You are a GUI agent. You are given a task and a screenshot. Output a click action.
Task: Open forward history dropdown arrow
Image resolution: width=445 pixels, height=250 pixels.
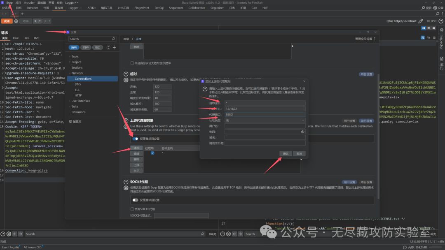[x=49, y=21]
